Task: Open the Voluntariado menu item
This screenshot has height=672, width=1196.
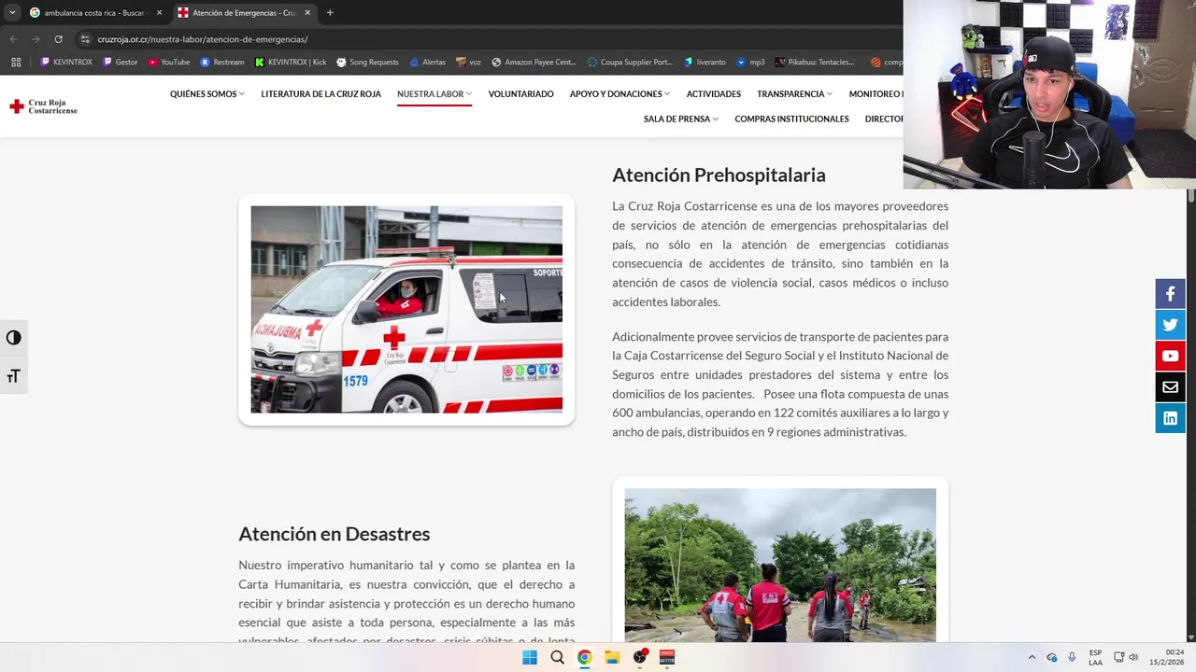Action: (520, 94)
